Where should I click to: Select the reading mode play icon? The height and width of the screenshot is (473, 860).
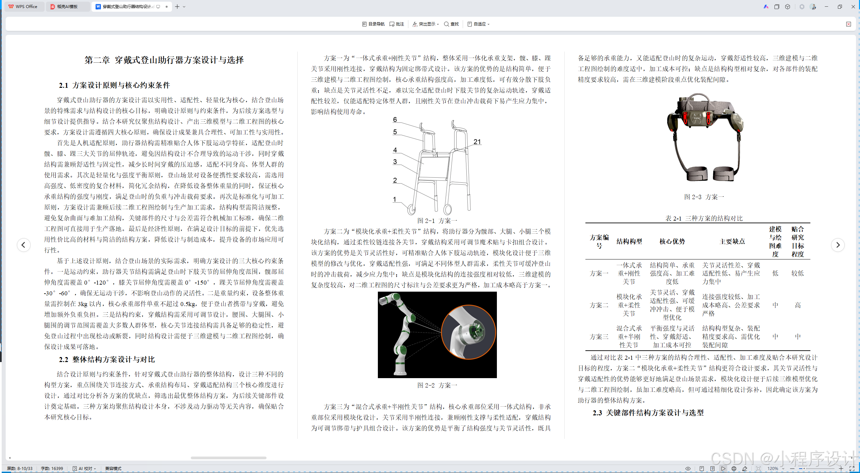[x=723, y=468]
